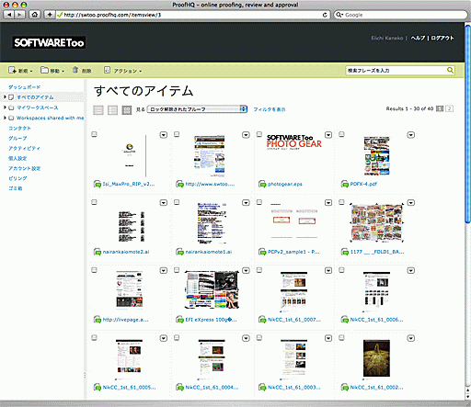Click the page vertical scrollbar thumb
The height and width of the screenshot is (407, 471).
(467, 124)
